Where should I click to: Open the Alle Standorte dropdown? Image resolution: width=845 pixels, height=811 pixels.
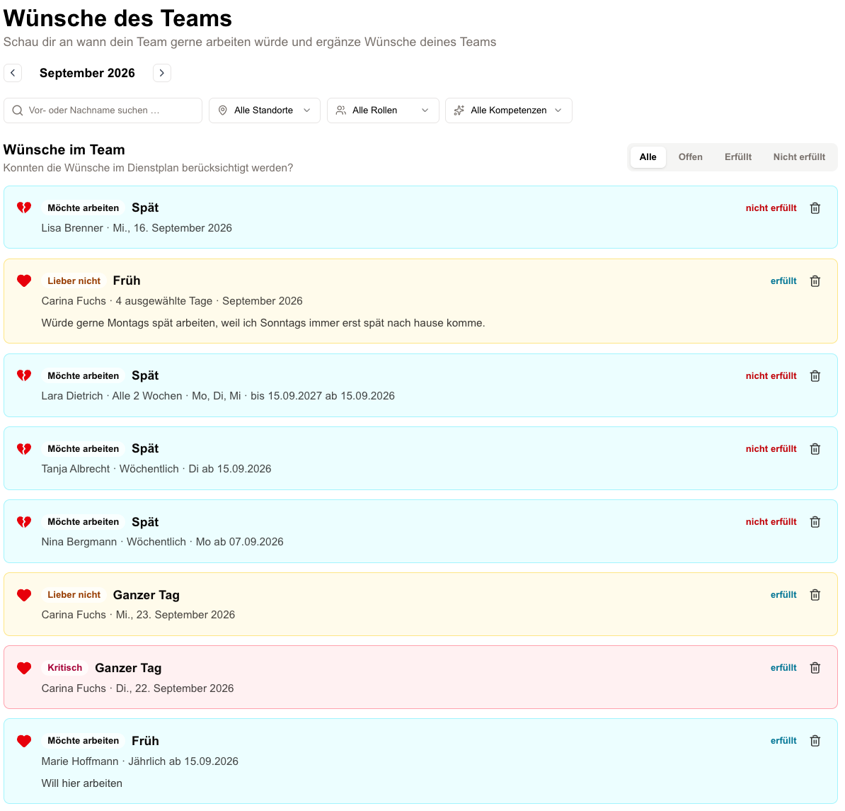(x=265, y=110)
